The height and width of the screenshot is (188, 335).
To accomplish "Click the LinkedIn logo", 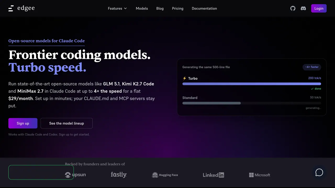I will click(x=213, y=175).
